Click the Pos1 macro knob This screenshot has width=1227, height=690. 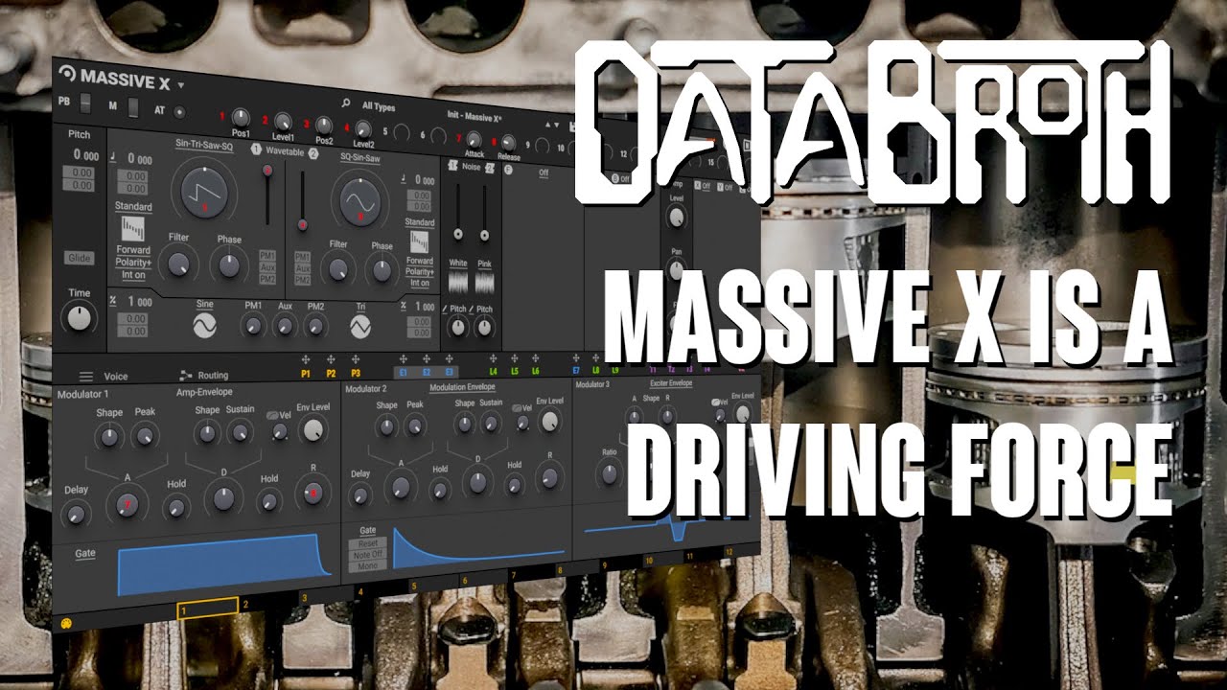coord(241,116)
